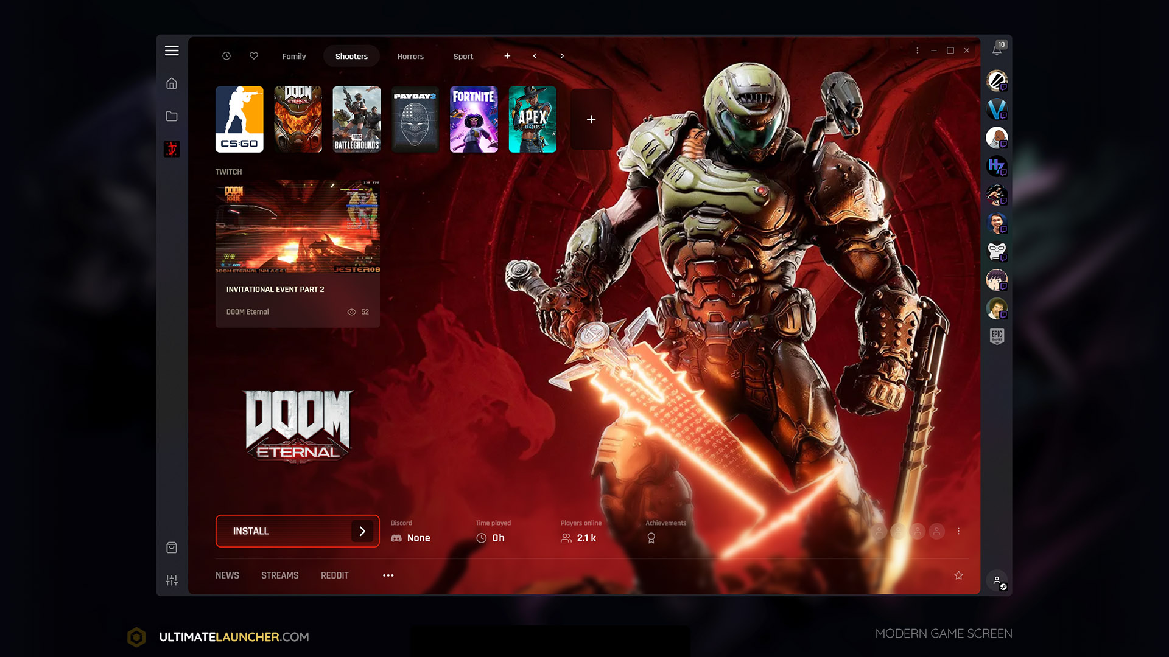The image size is (1169, 657).
Task: Select the Apex Legends game cover
Action: pos(533,119)
